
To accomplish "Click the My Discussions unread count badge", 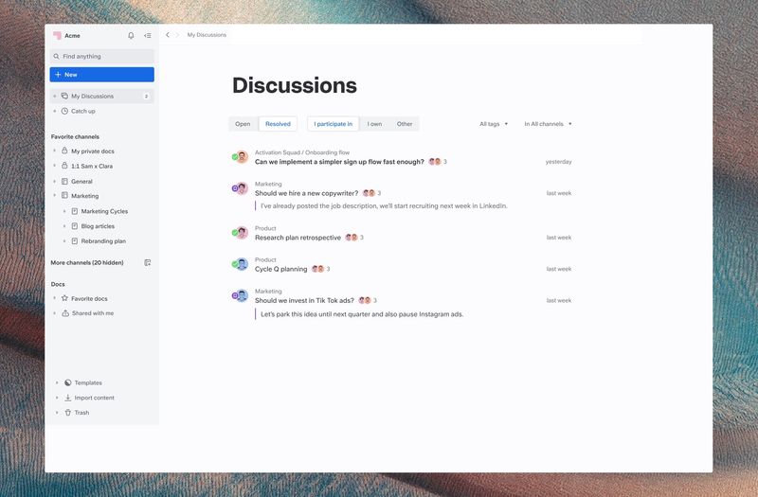I will point(146,97).
